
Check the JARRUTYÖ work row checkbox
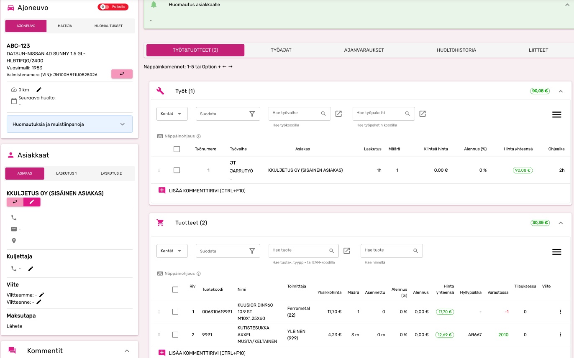177,170
